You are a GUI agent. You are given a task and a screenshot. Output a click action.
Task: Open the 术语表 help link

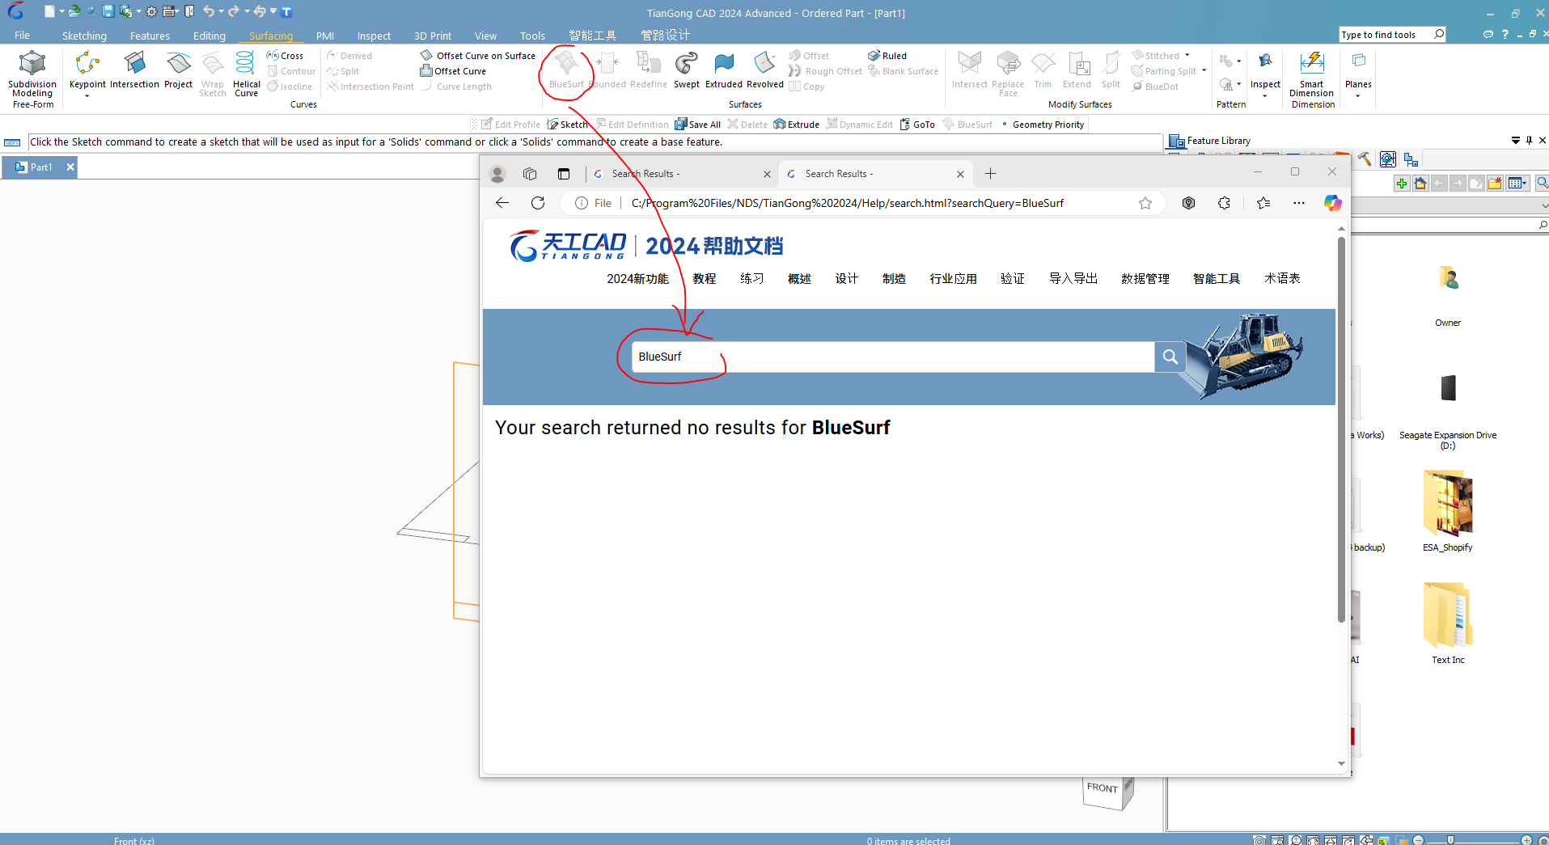pos(1282,279)
